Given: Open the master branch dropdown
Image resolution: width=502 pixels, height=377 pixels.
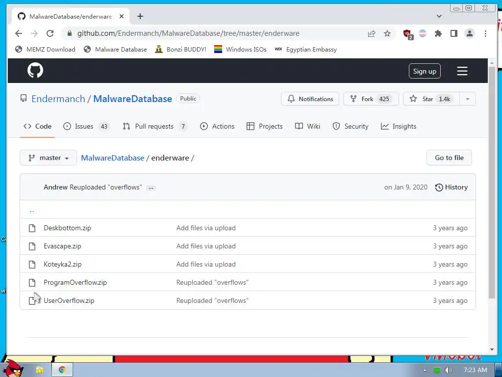Looking at the screenshot, I should pos(49,158).
